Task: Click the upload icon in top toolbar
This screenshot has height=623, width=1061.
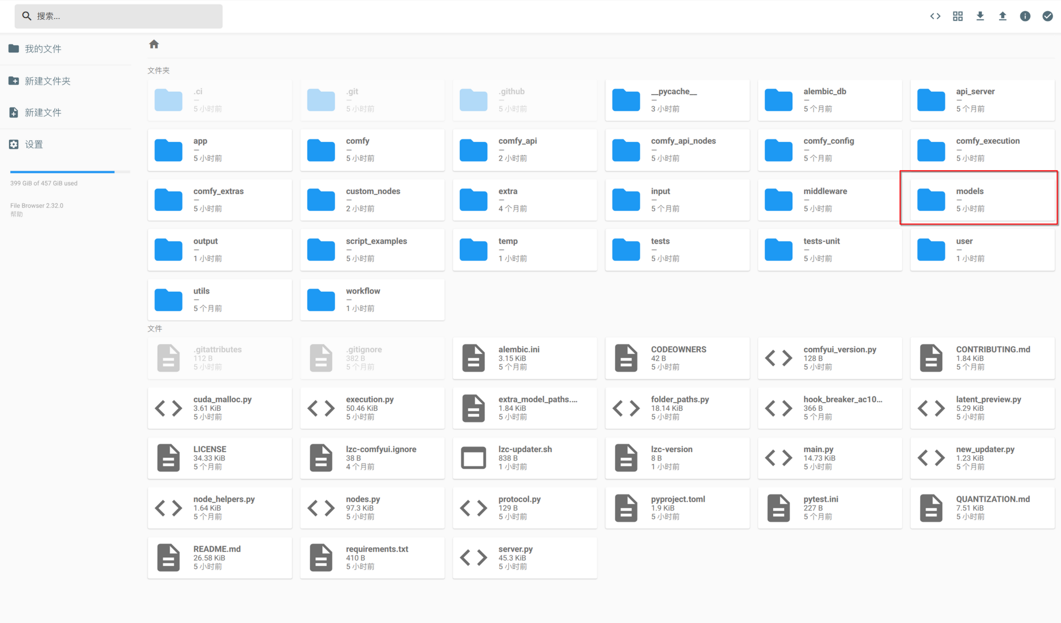Action: [1002, 16]
